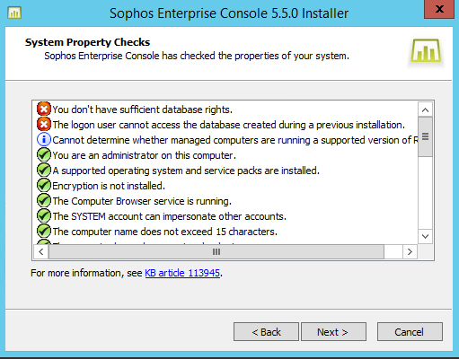459x359 pixels.
Task: Click green check icon beside Computer Browser service
Action: point(44,200)
